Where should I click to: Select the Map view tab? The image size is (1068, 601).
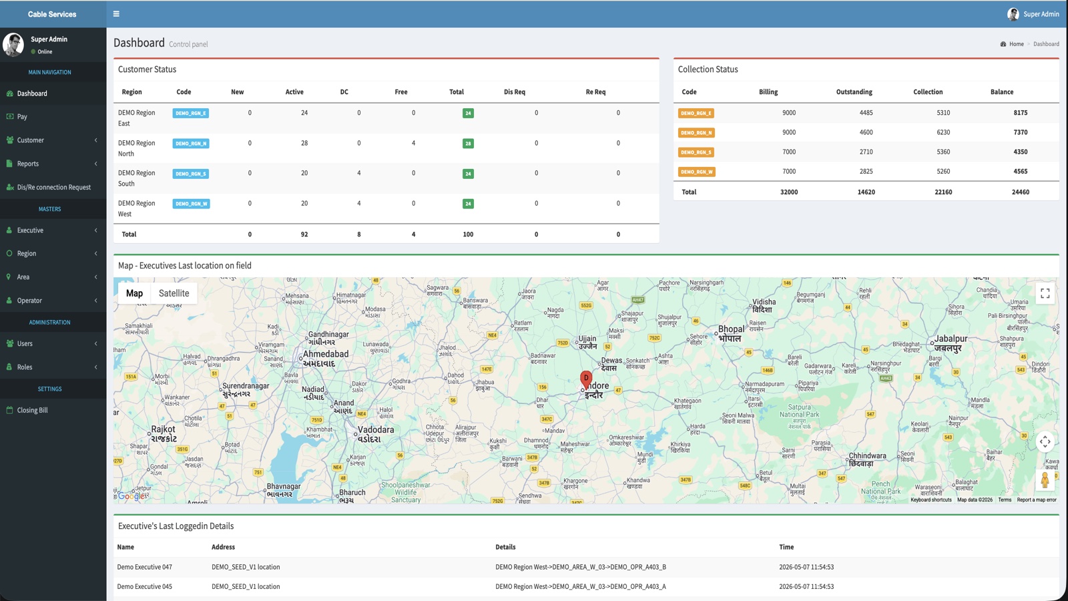[x=134, y=293]
